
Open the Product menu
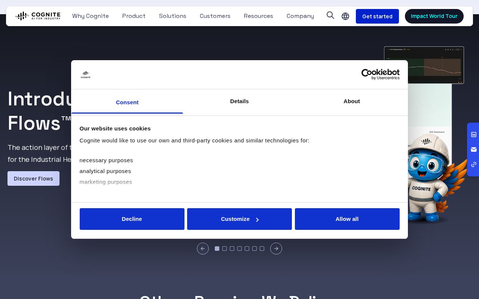coord(134,16)
